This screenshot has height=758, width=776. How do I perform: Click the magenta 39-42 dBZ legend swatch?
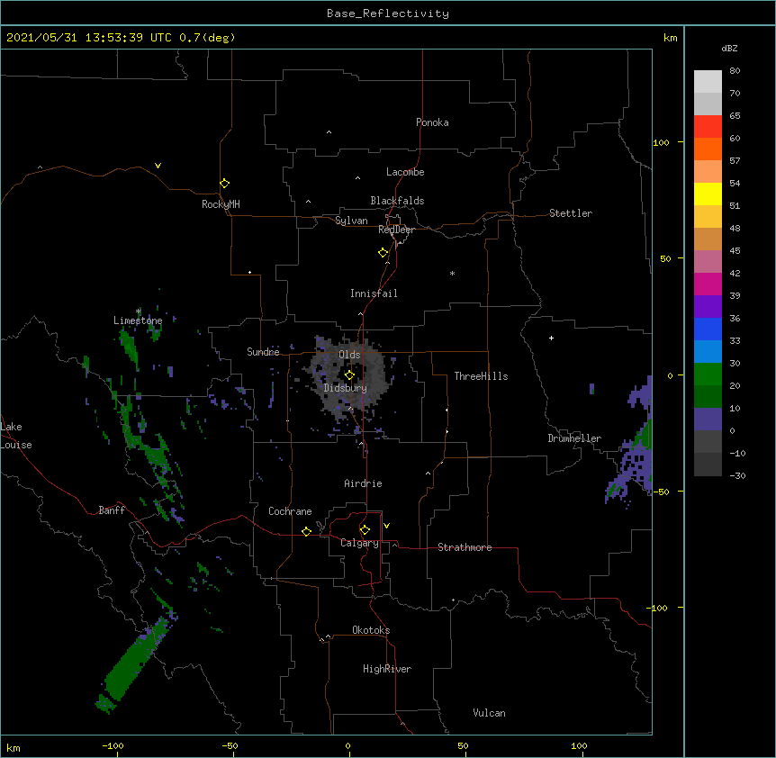(x=708, y=284)
